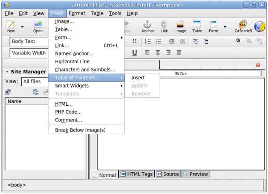Choose Named Anchor... menu item

coord(86,53)
